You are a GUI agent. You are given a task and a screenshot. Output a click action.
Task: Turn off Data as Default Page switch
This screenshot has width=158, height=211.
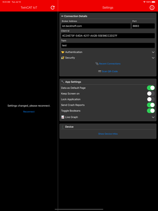[151, 88]
